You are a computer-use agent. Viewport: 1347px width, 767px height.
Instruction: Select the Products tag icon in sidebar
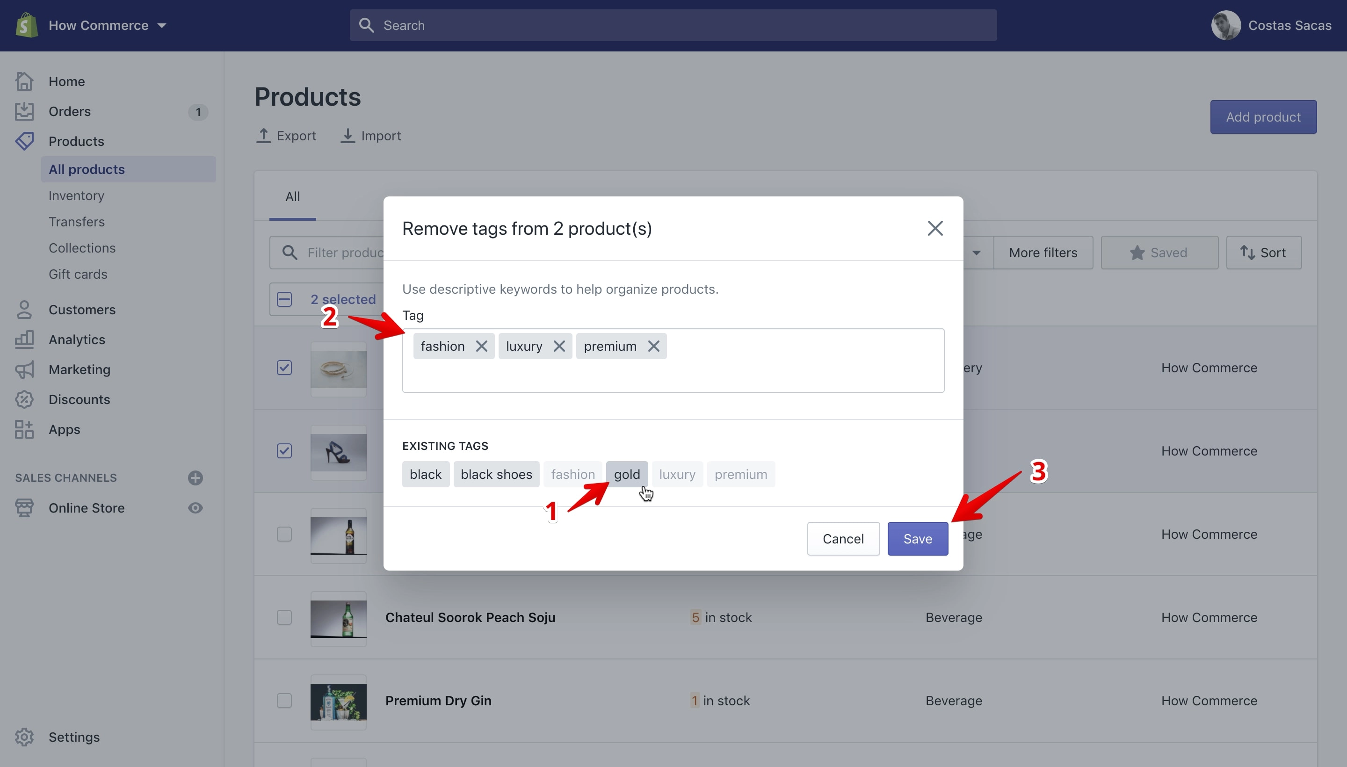point(24,141)
